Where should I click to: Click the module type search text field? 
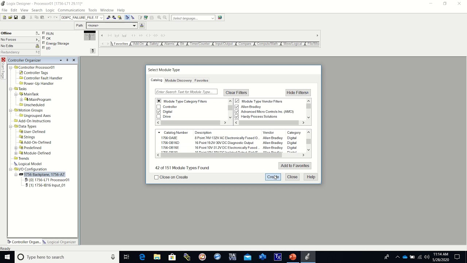[186, 92]
